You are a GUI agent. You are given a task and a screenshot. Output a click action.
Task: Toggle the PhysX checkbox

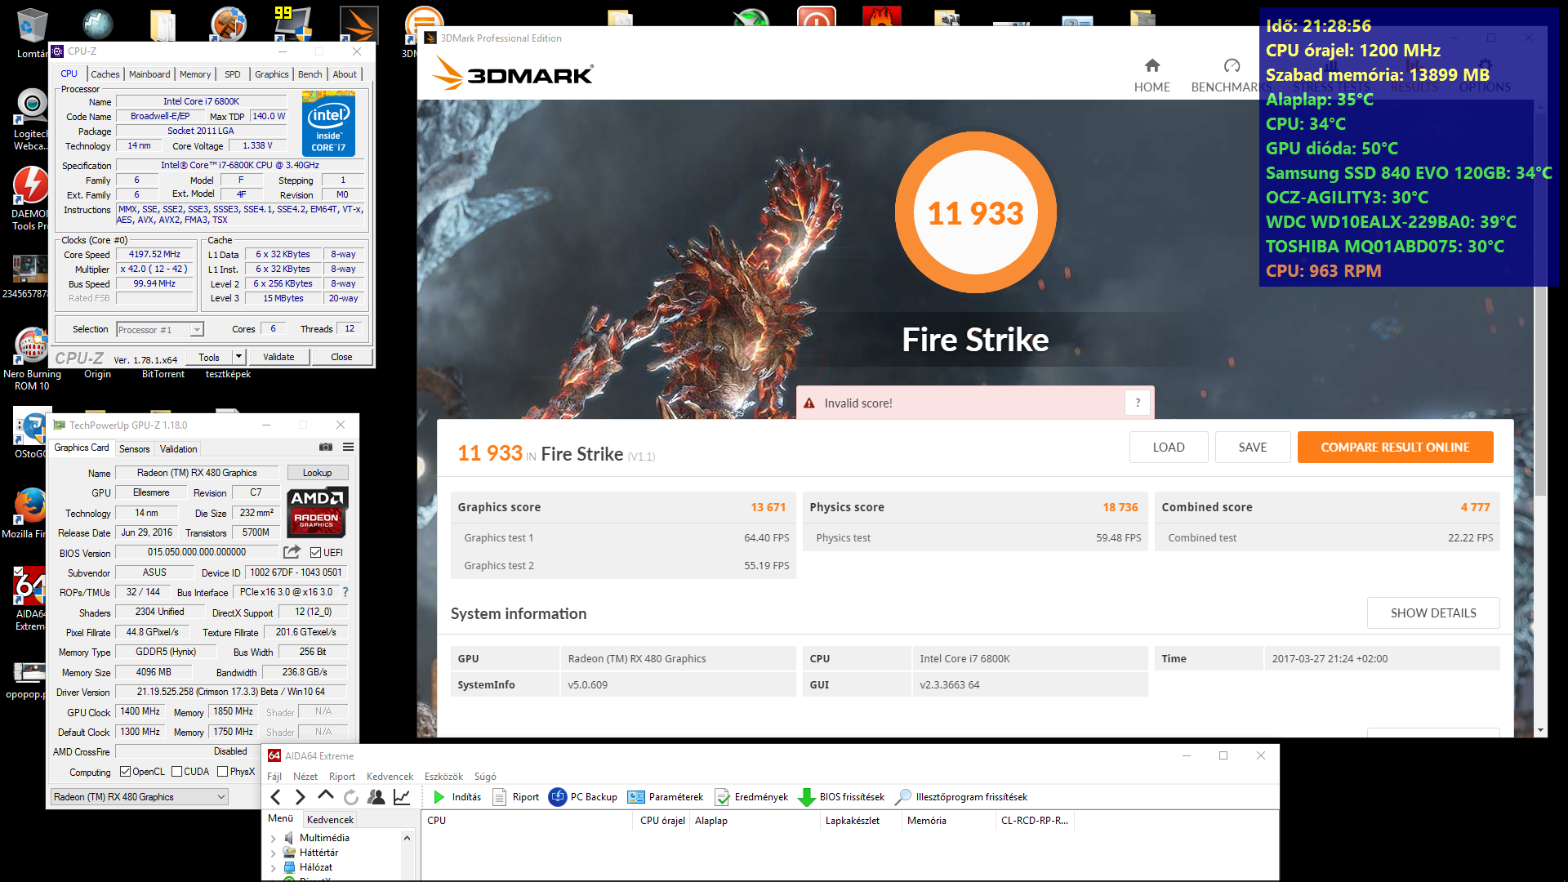[x=222, y=772]
